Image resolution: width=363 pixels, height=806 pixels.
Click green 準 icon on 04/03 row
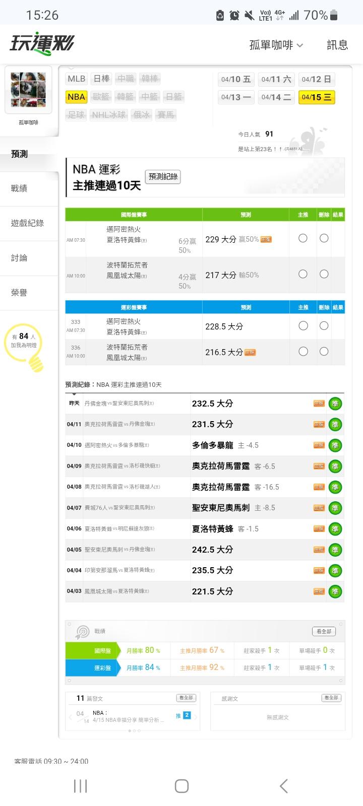pyautogui.click(x=335, y=592)
